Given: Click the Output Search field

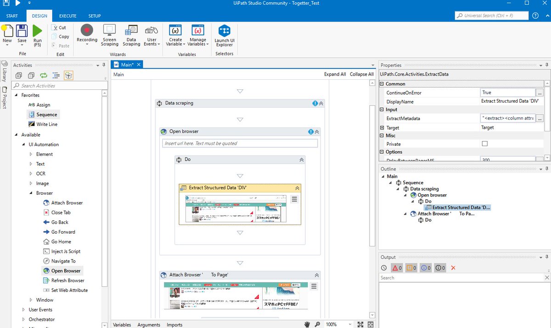Looking at the screenshot, I should pyautogui.click(x=461, y=278).
